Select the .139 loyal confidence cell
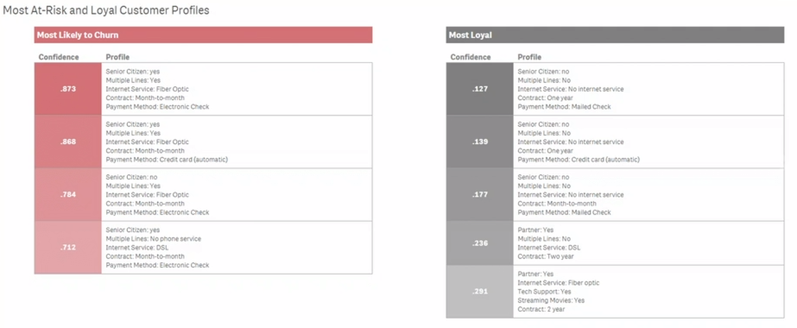This screenshot has width=797, height=328. point(480,142)
